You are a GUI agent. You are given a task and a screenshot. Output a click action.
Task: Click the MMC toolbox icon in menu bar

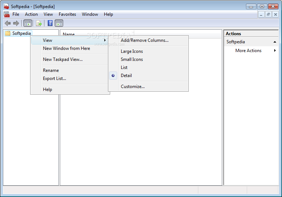click(x=7, y=14)
